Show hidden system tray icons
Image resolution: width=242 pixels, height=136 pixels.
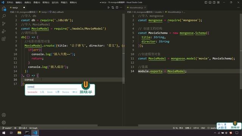pos(215,133)
